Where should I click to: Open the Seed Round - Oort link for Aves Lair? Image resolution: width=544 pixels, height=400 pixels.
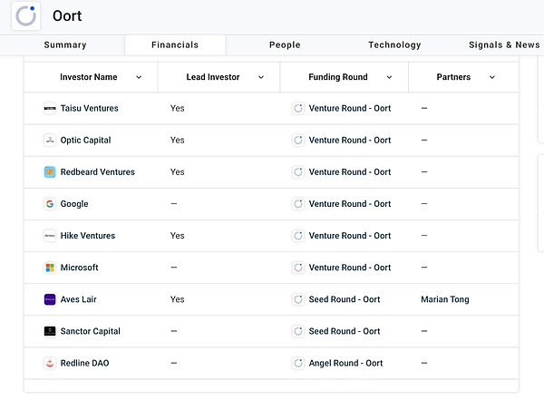point(345,299)
